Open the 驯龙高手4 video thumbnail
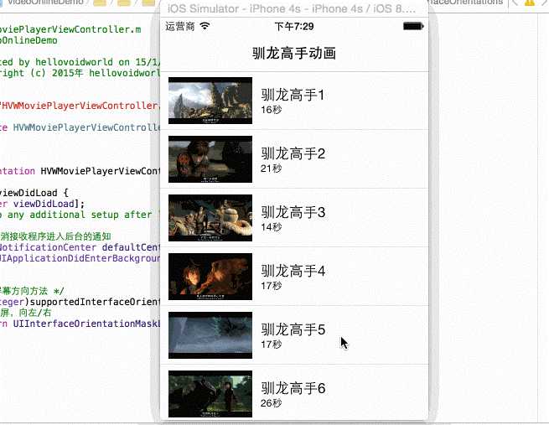 210,277
